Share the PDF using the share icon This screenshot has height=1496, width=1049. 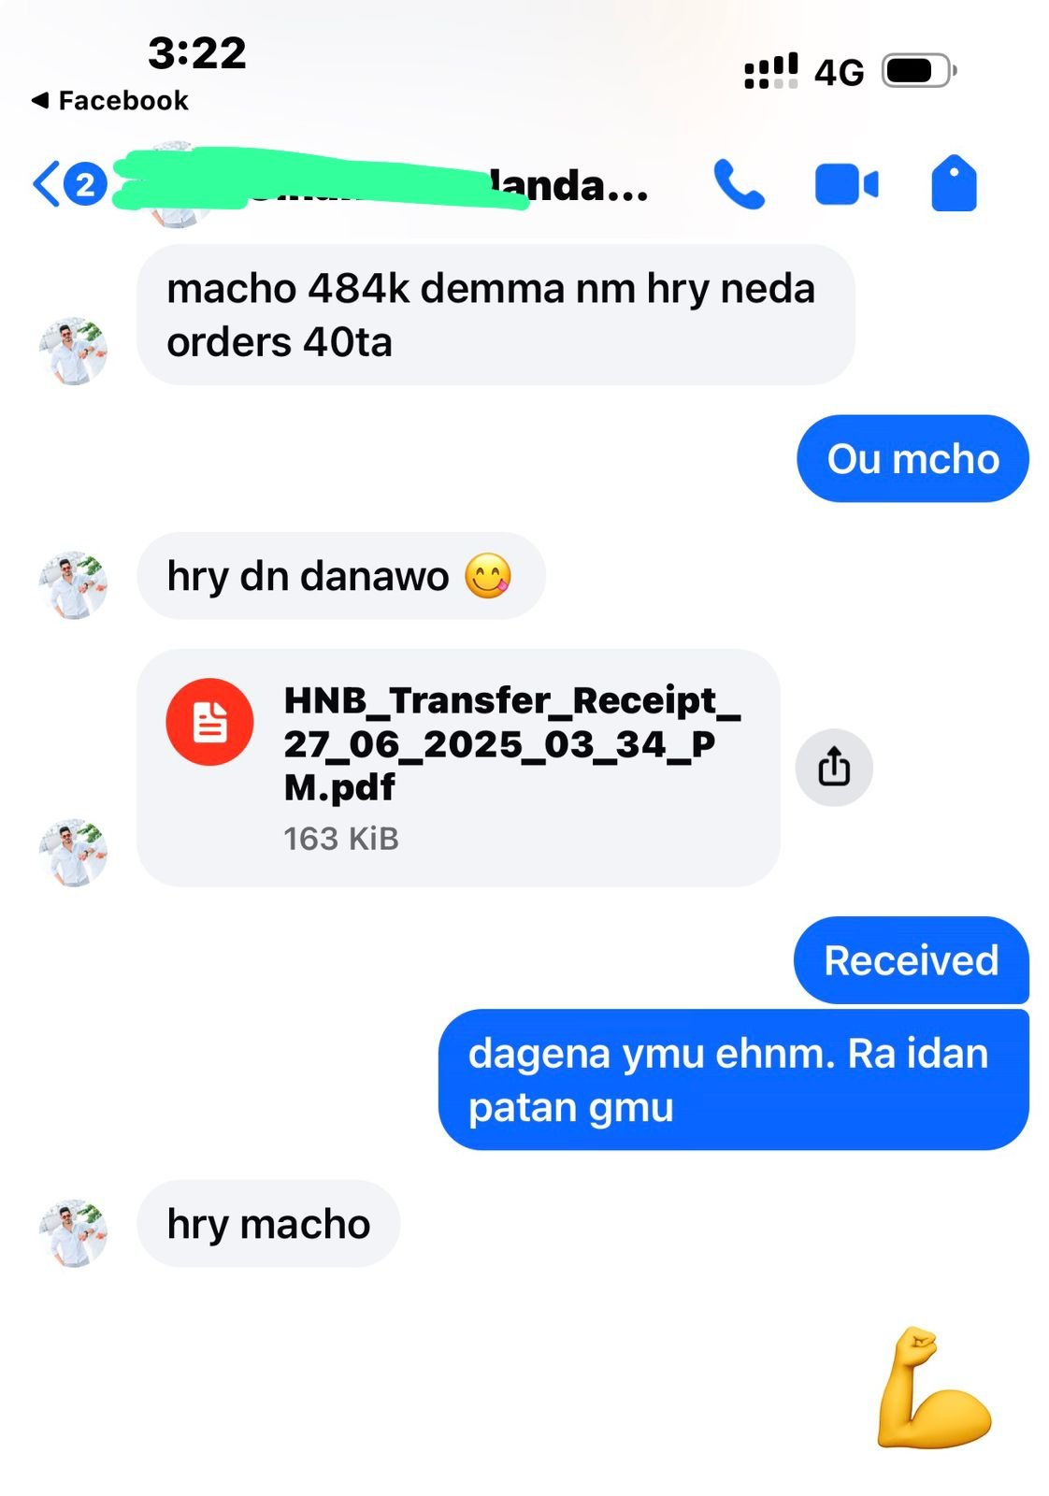pos(834,768)
